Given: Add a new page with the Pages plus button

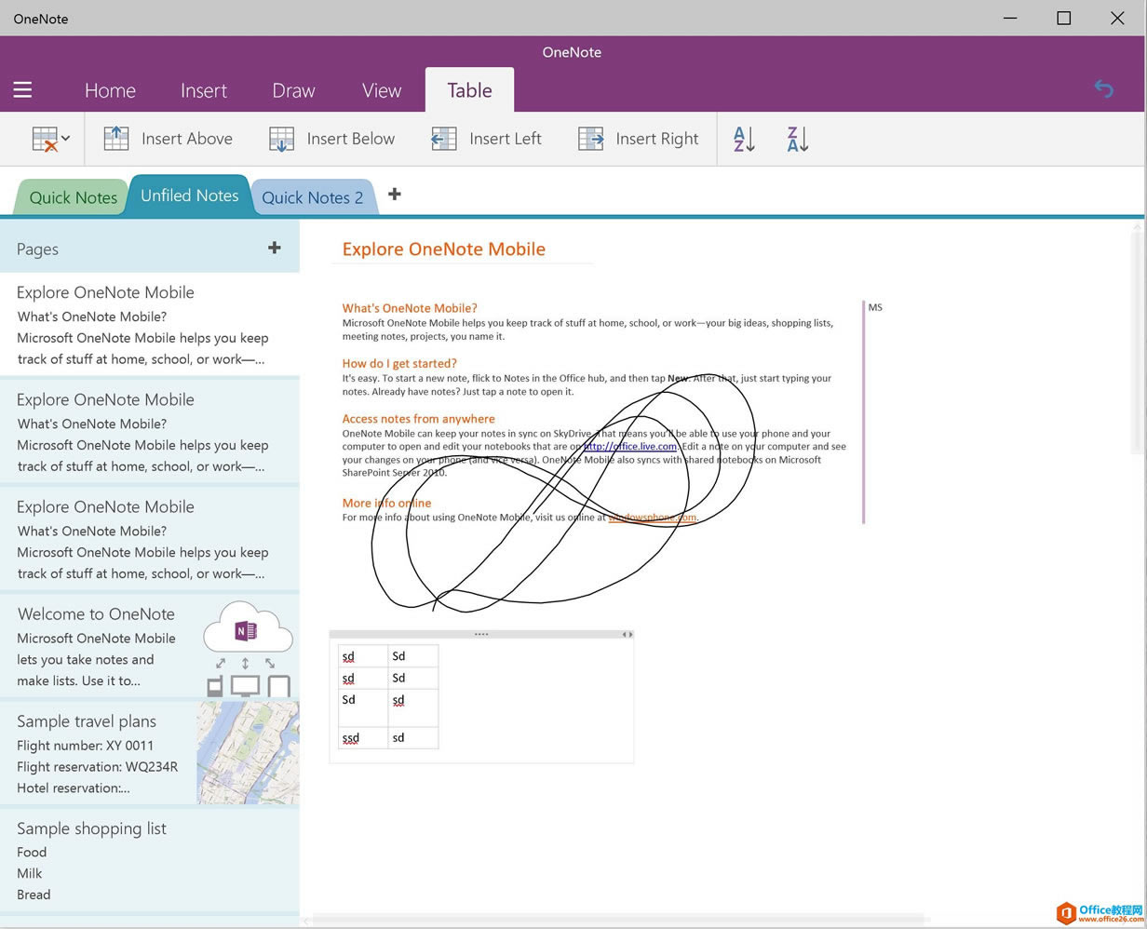Looking at the screenshot, I should [x=275, y=248].
